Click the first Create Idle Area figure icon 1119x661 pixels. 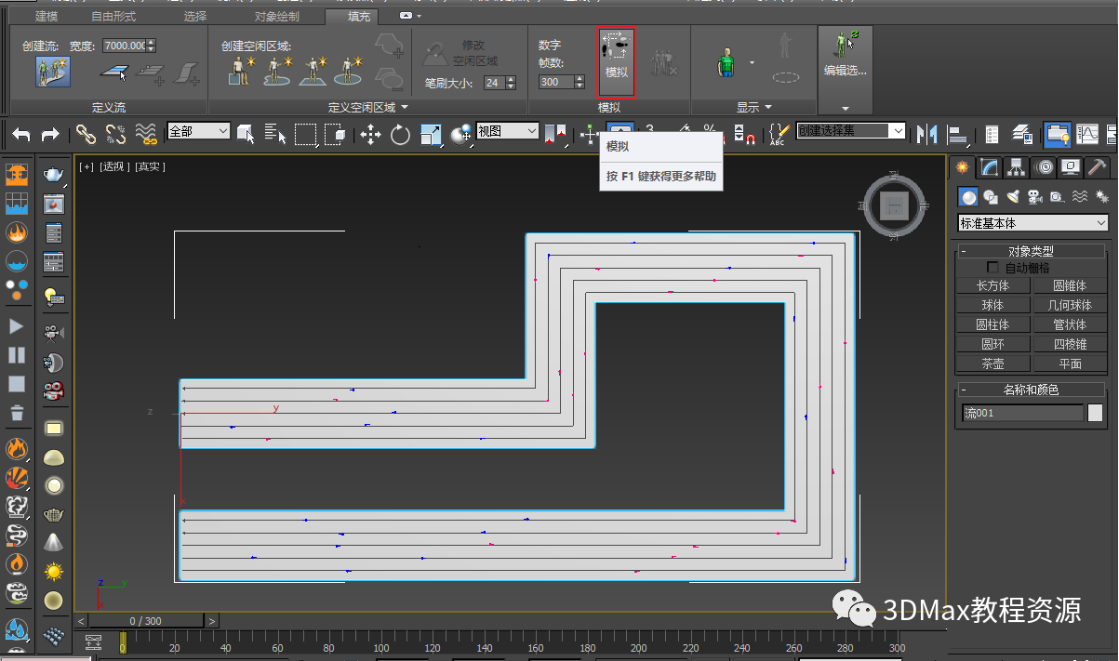pyautogui.click(x=244, y=69)
